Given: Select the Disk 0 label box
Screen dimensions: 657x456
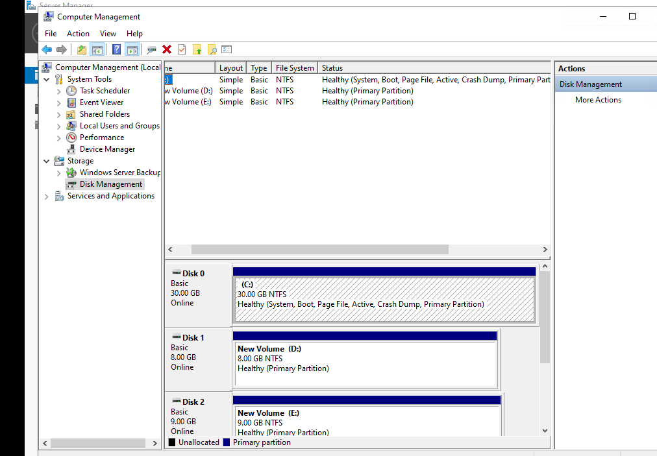Looking at the screenshot, I should [x=199, y=294].
